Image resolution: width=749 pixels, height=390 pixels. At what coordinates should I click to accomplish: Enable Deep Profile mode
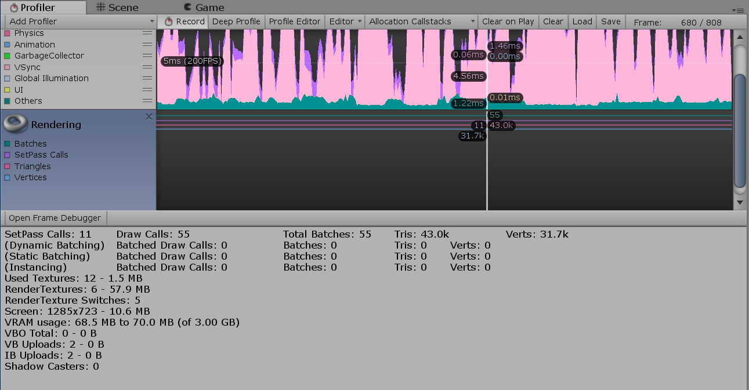pos(236,21)
